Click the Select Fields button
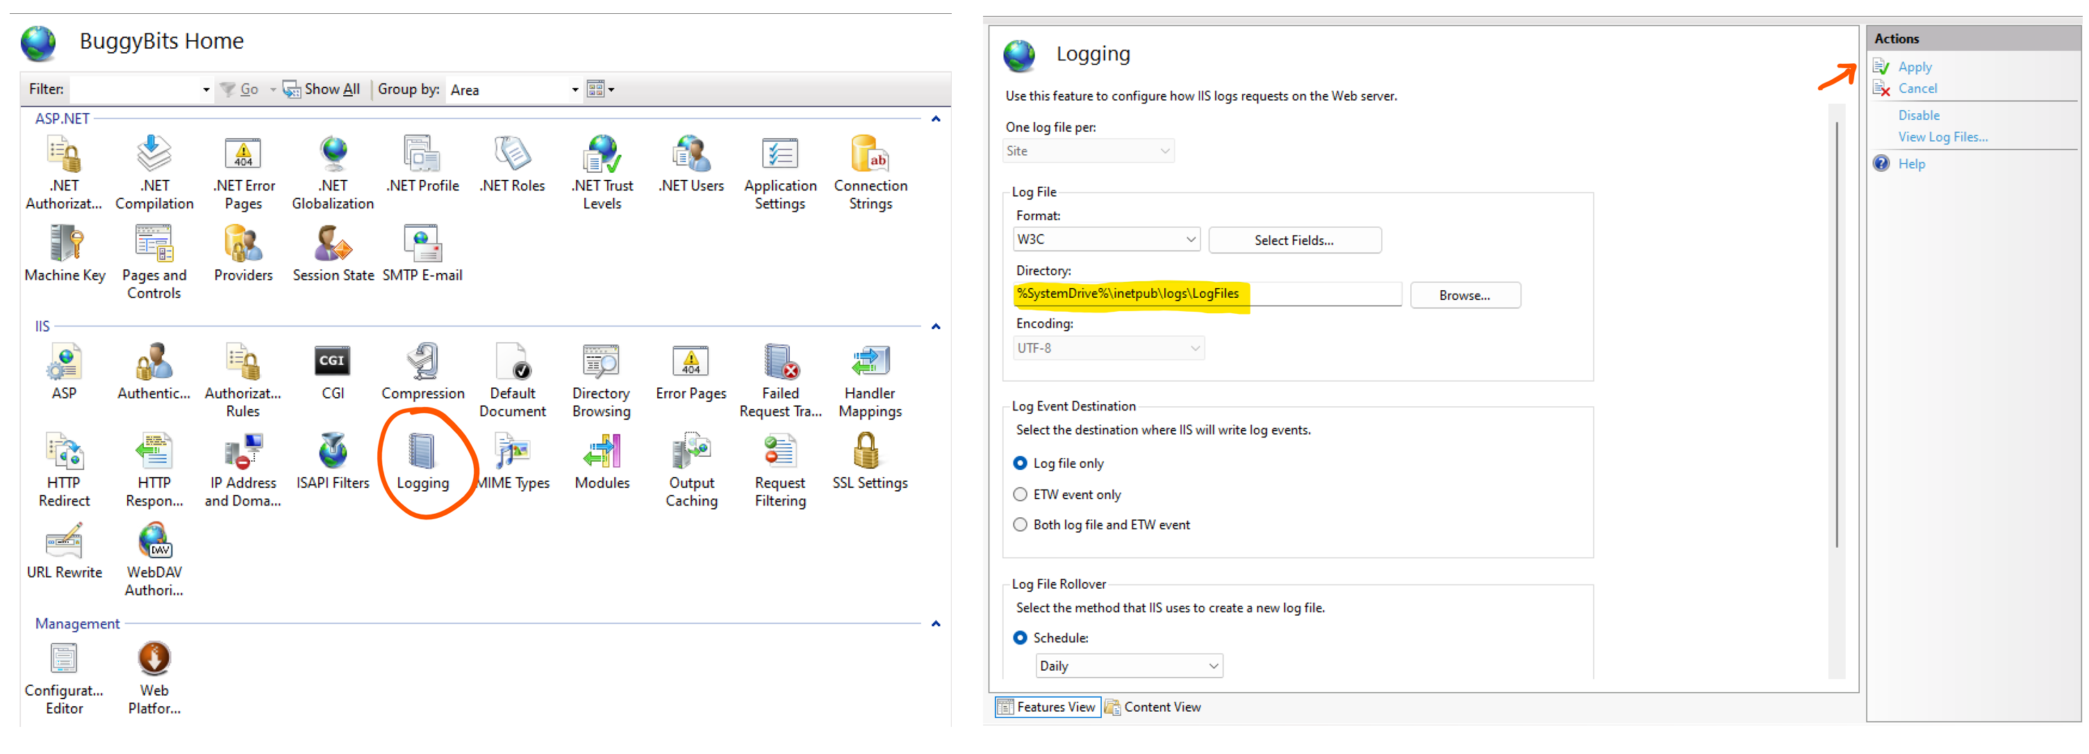 [1294, 240]
